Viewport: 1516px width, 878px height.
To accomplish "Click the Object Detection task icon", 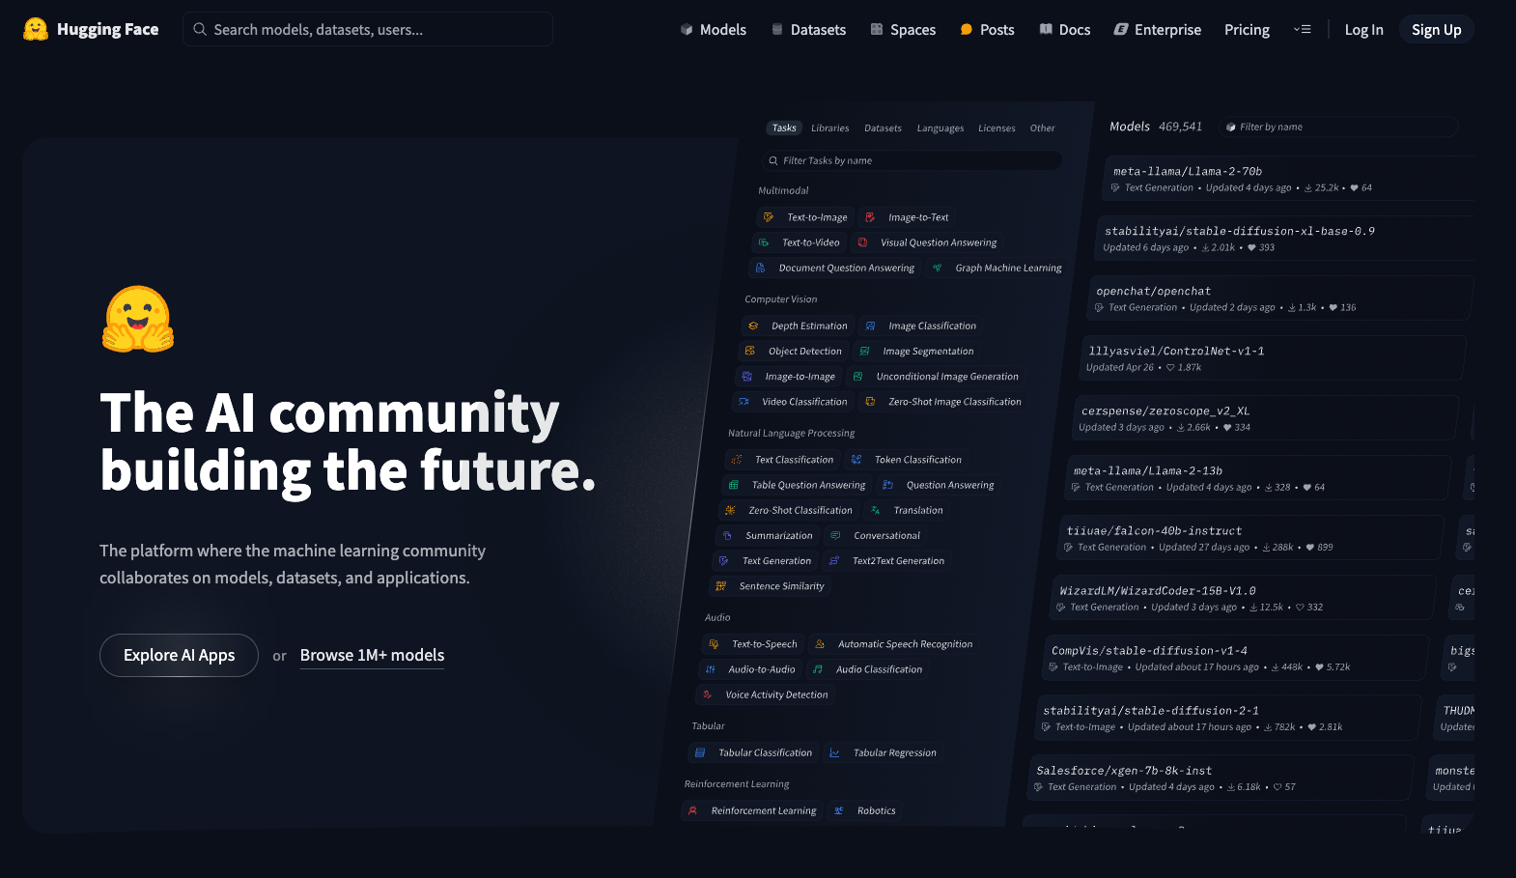I will (750, 352).
